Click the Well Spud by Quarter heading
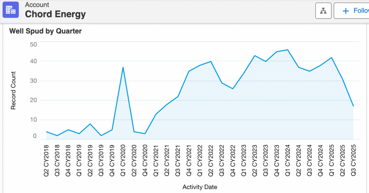Screen dimensions: 369x193 point(45,31)
